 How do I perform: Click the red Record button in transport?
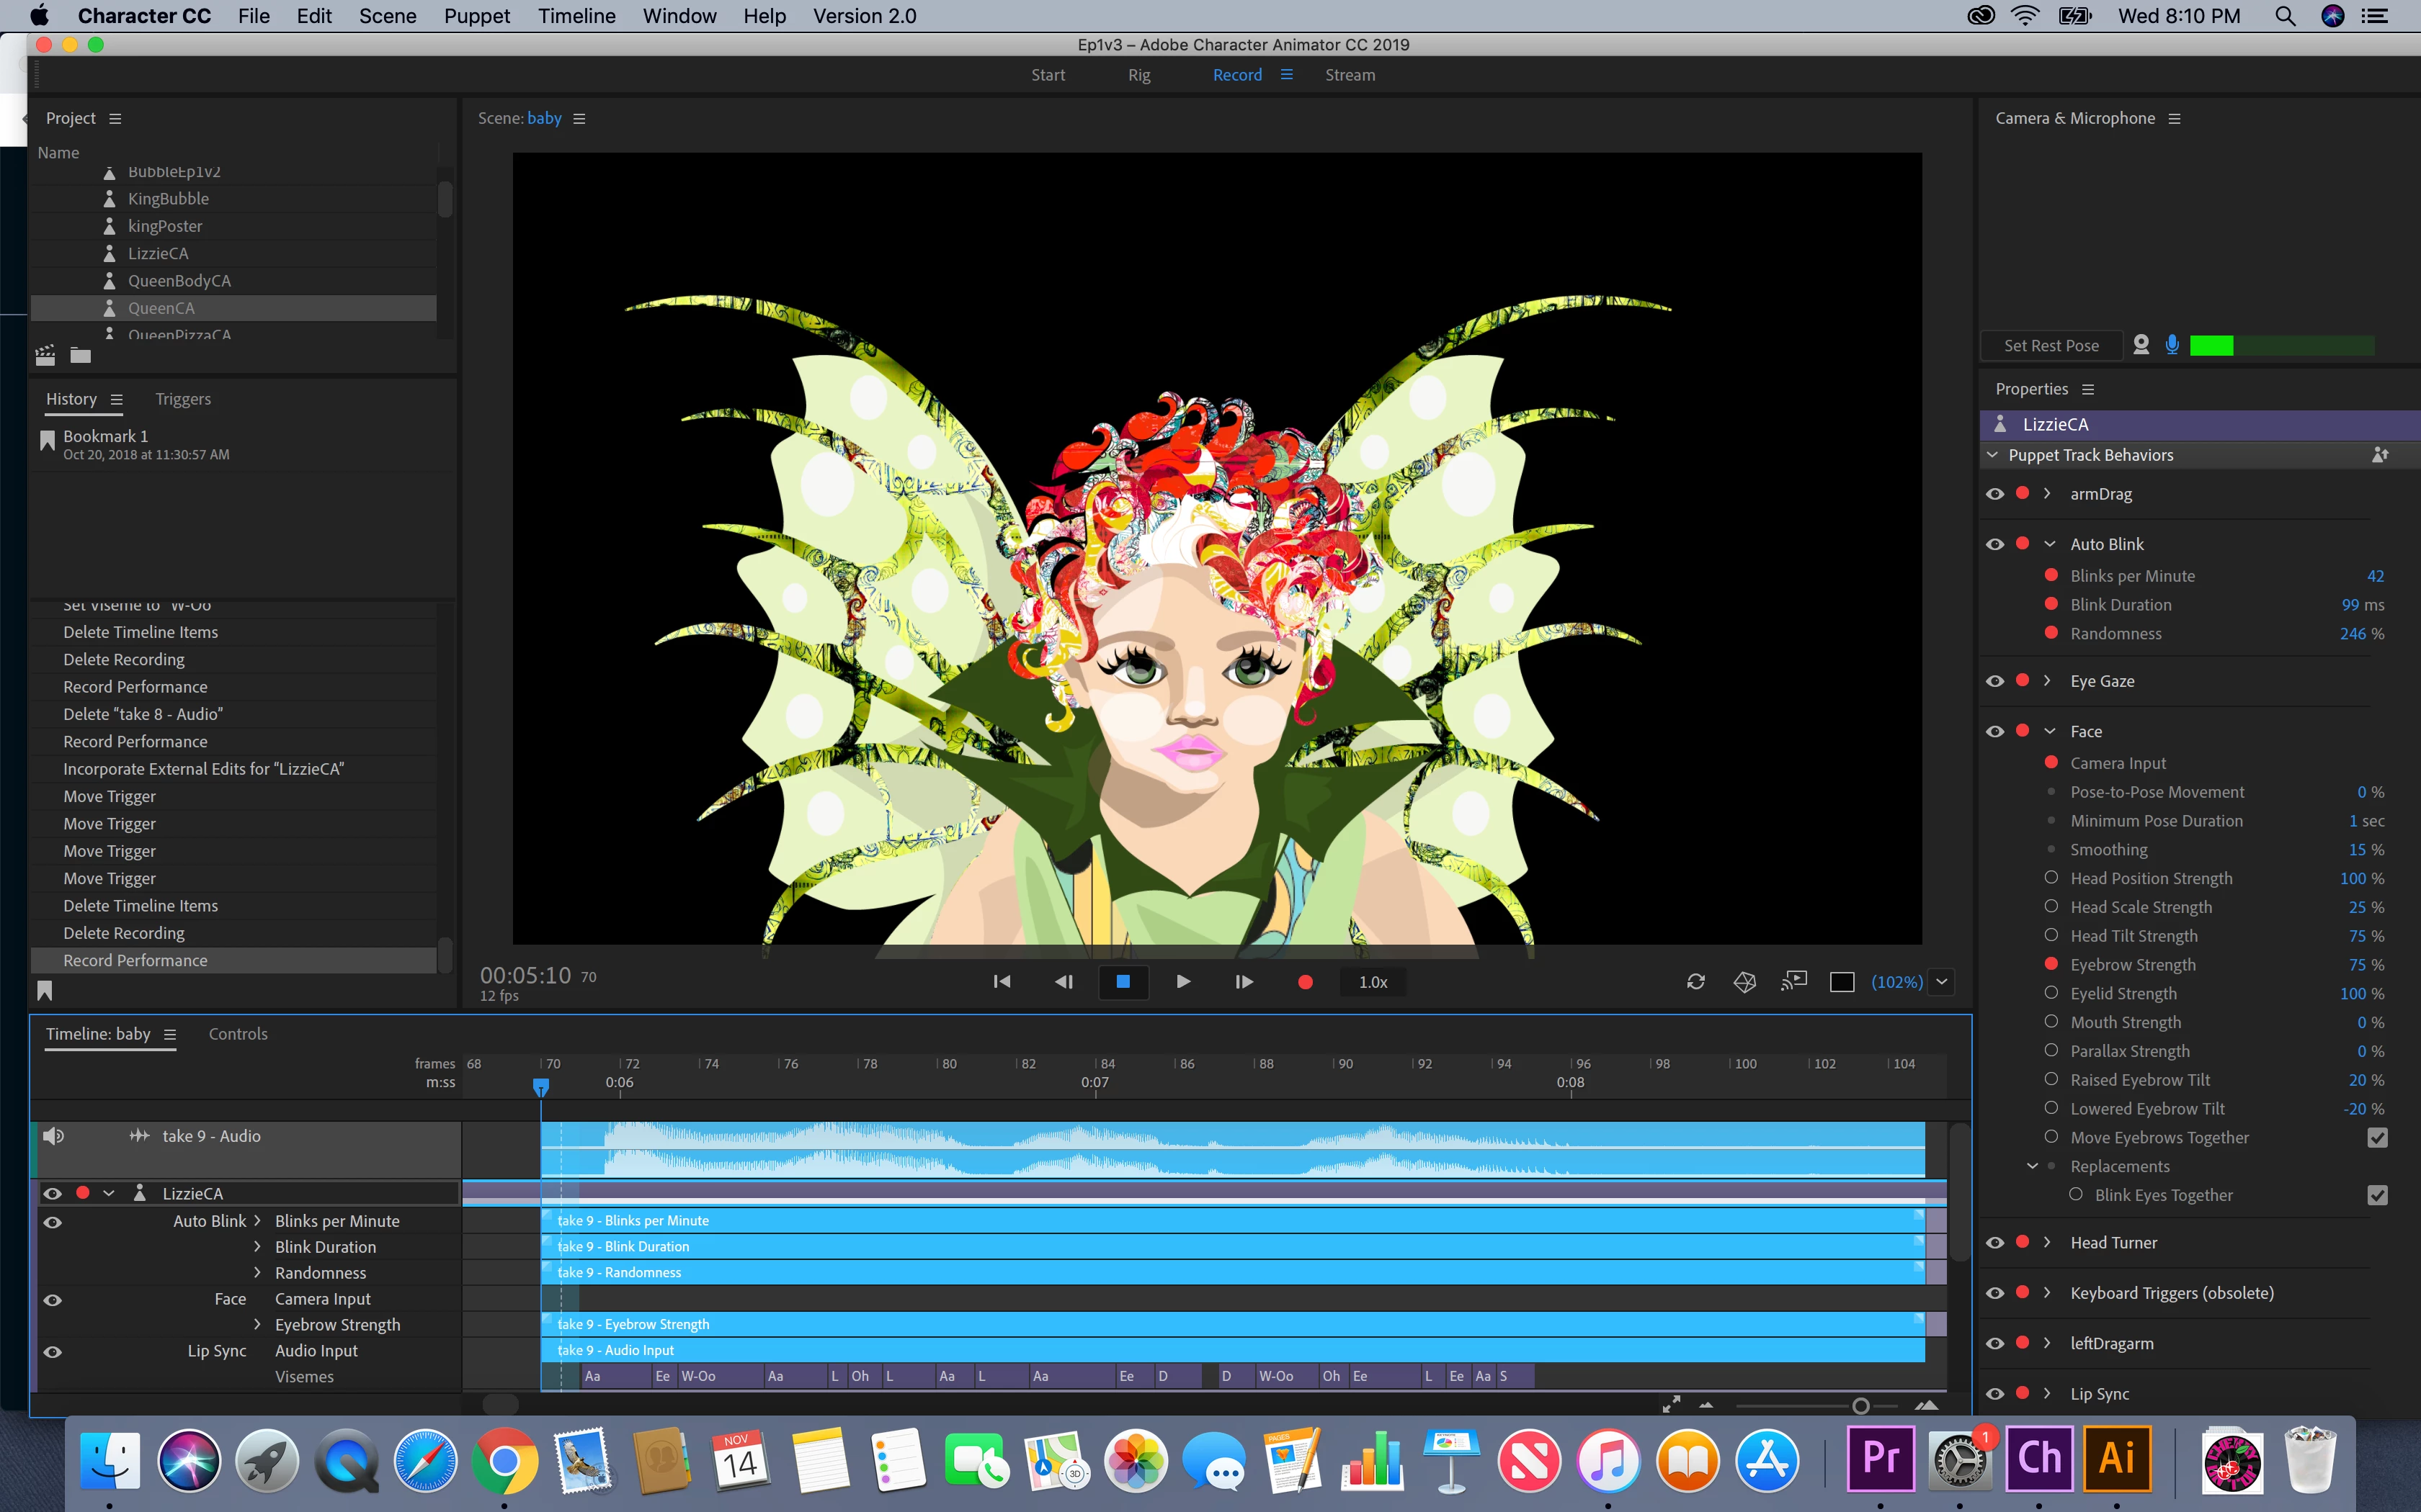[1305, 982]
